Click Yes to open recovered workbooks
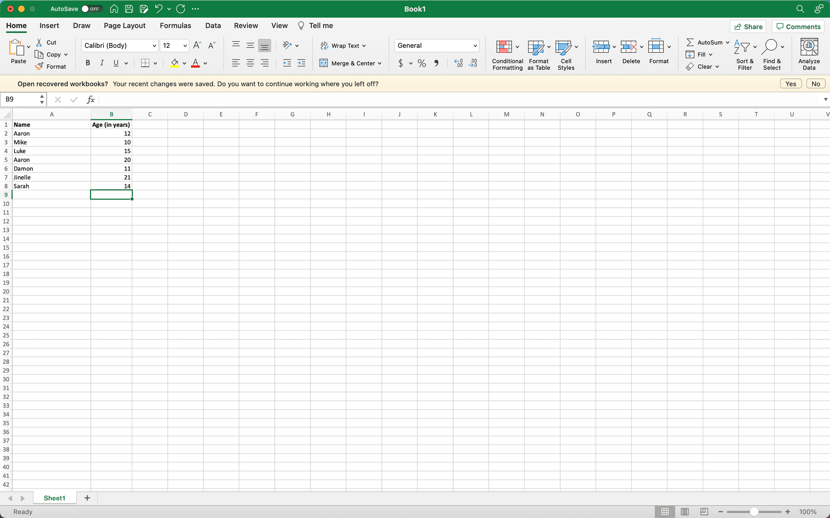Screen dimensions: 830x518 pyautogui.click(x=790, y=83)
